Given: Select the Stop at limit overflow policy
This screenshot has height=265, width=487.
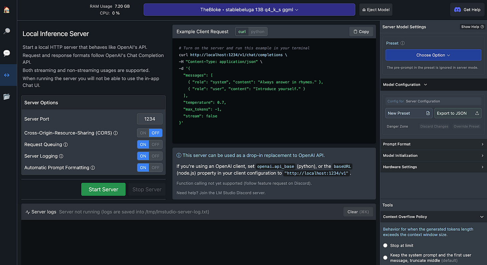Looking at the screenshot, I should tap(385, 245).
